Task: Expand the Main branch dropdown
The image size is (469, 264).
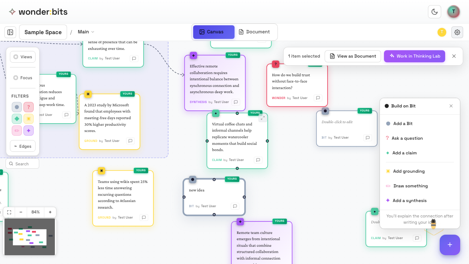Action: tap(86, 32)
